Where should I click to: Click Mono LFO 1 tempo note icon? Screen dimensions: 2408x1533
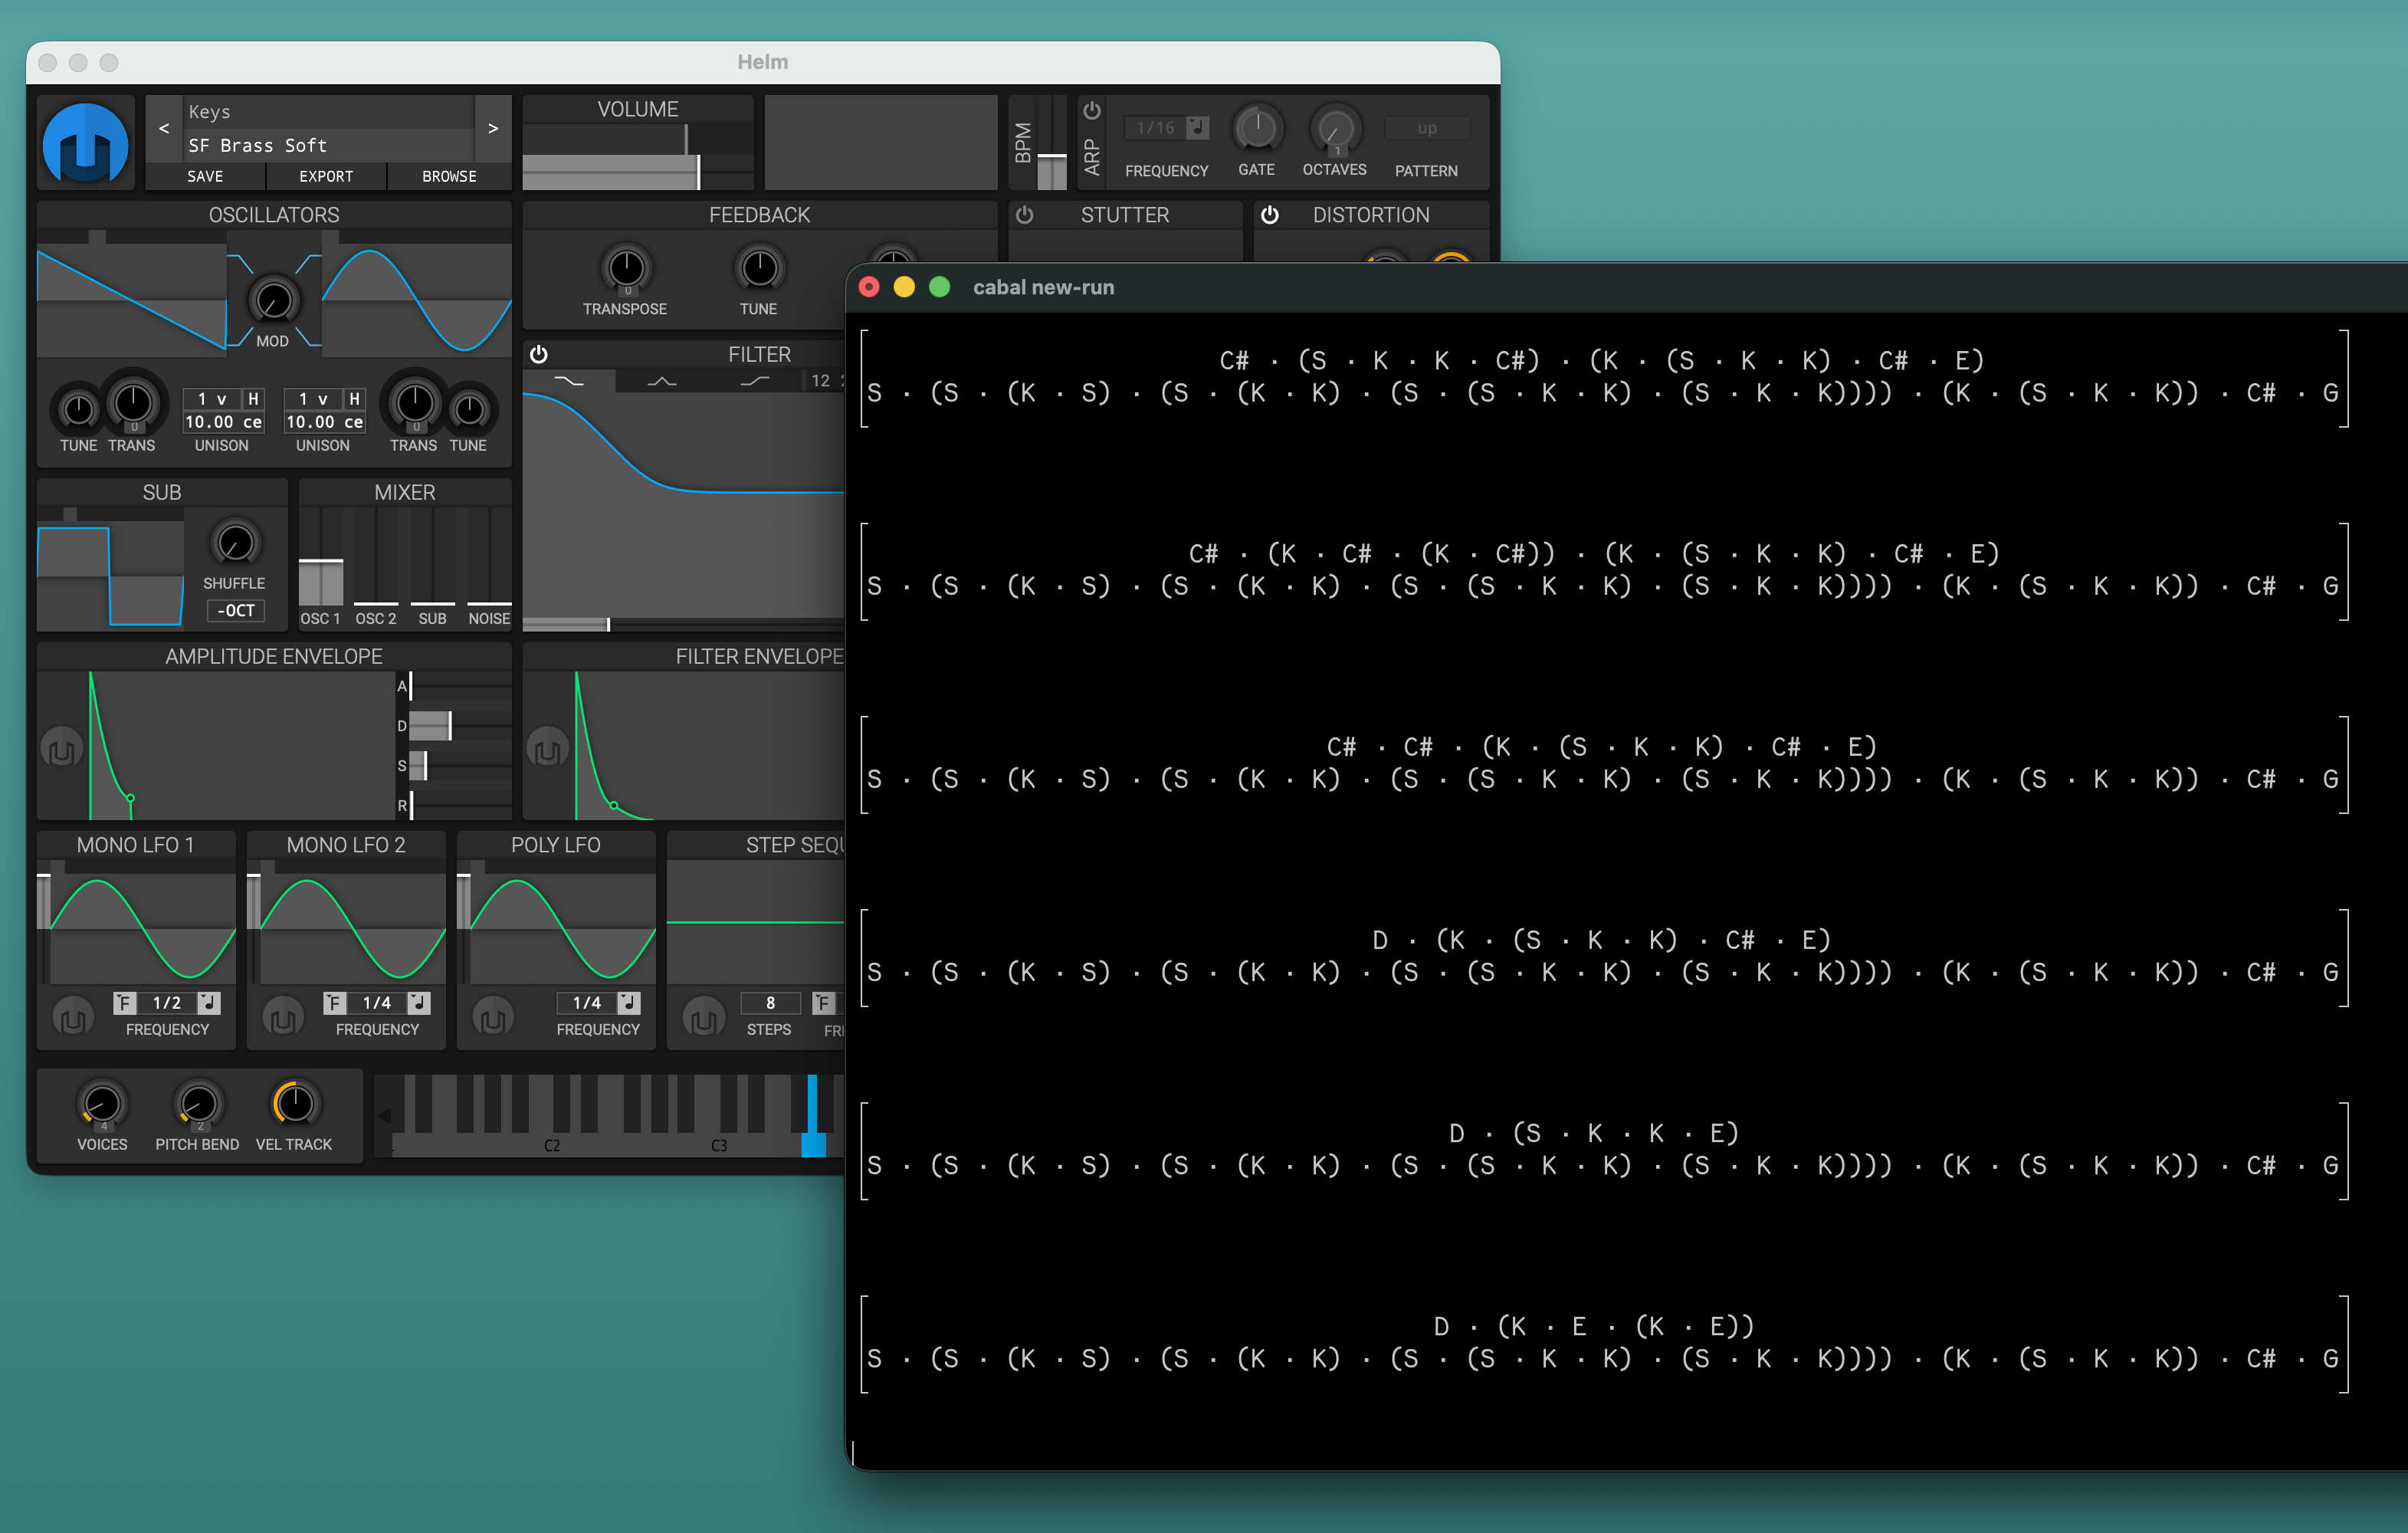(x=209, y=1002)
